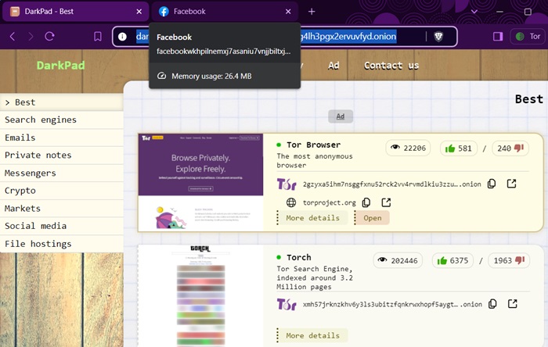Upvote Torch with thumbs up 6375
The image size is (548, 347).
[452, 260]
